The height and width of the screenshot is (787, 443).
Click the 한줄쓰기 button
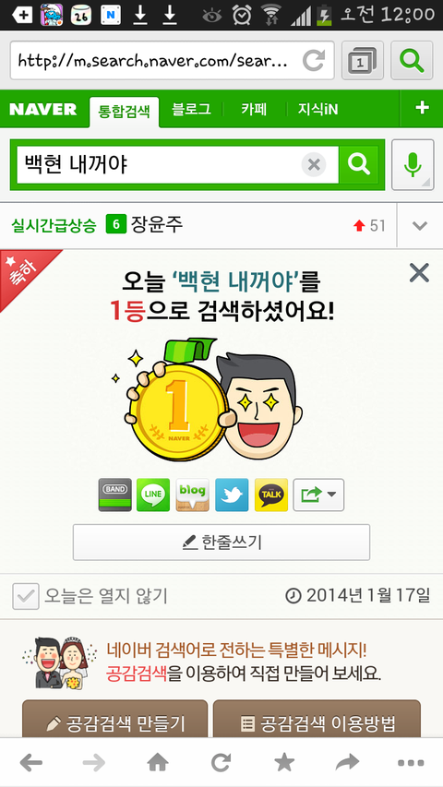pyautogui.click(x=221, y=543)
